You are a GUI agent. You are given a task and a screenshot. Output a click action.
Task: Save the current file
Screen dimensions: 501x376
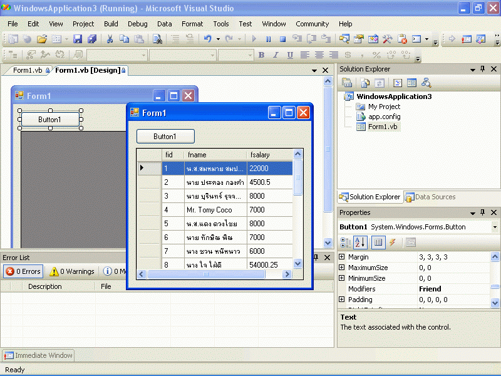77,39
